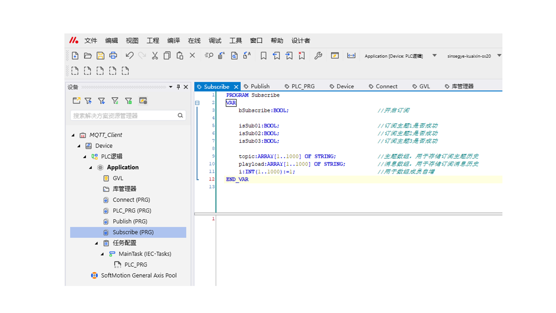556x313 pixels.
Task: Open the 在线 menu
Action: pyautogui.click(x=194, y=41)
